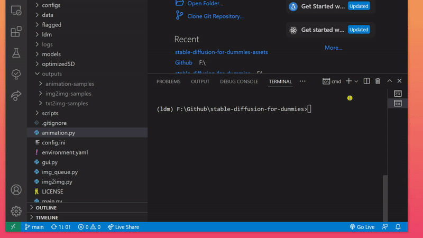423x238 pixels.
Task: Close the terminal panel
Action: tap(400, 81)
